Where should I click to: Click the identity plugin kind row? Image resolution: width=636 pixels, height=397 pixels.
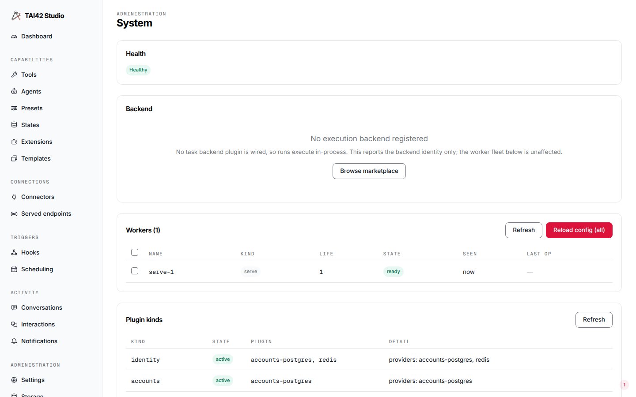369,360
